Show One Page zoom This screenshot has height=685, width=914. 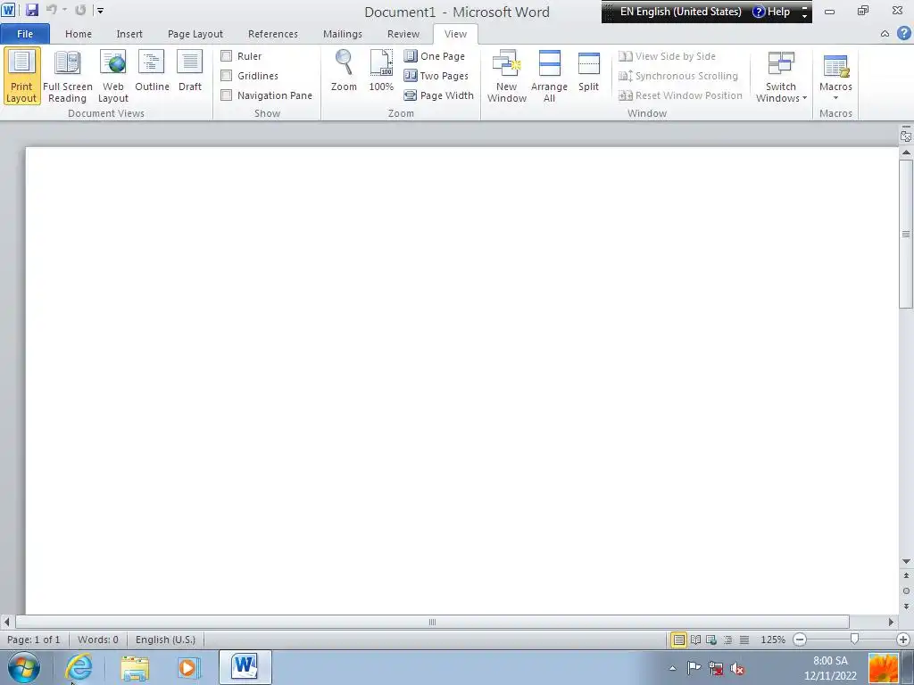pyautogui.click(x=435, y=56)
